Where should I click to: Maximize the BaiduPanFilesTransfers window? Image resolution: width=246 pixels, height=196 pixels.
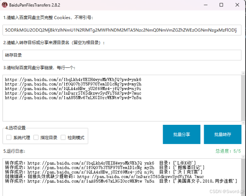221,5
